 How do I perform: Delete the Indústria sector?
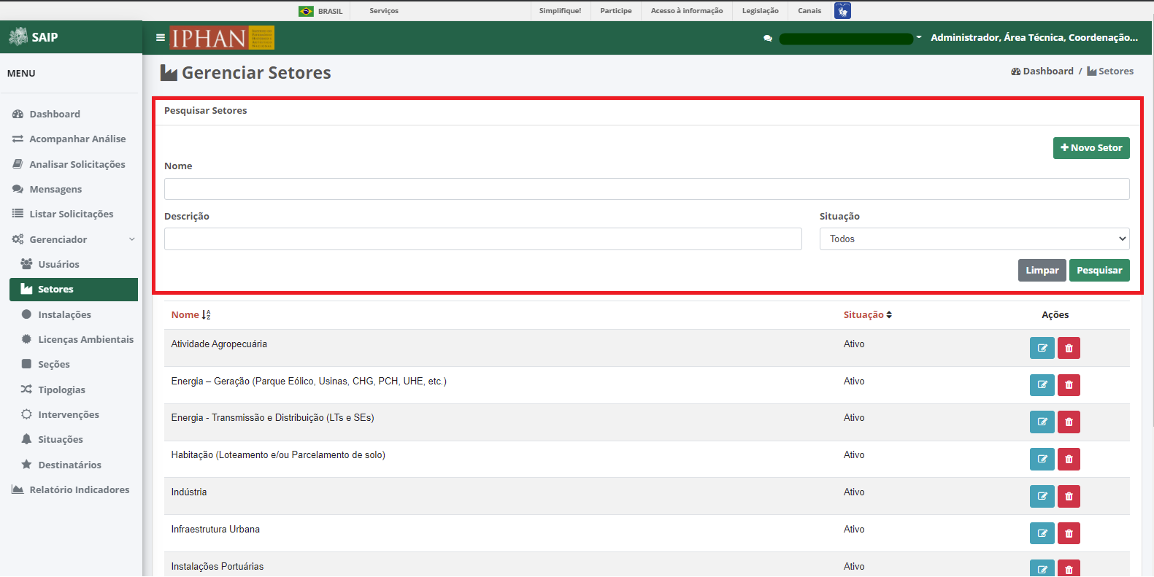1069,496
